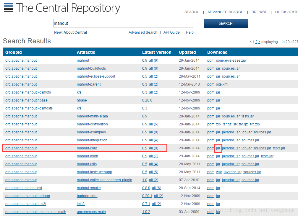
Task: Click the next page arrow link
Action: 259,42
